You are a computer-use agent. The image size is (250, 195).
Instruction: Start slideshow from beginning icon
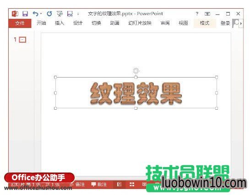point(60,14)
